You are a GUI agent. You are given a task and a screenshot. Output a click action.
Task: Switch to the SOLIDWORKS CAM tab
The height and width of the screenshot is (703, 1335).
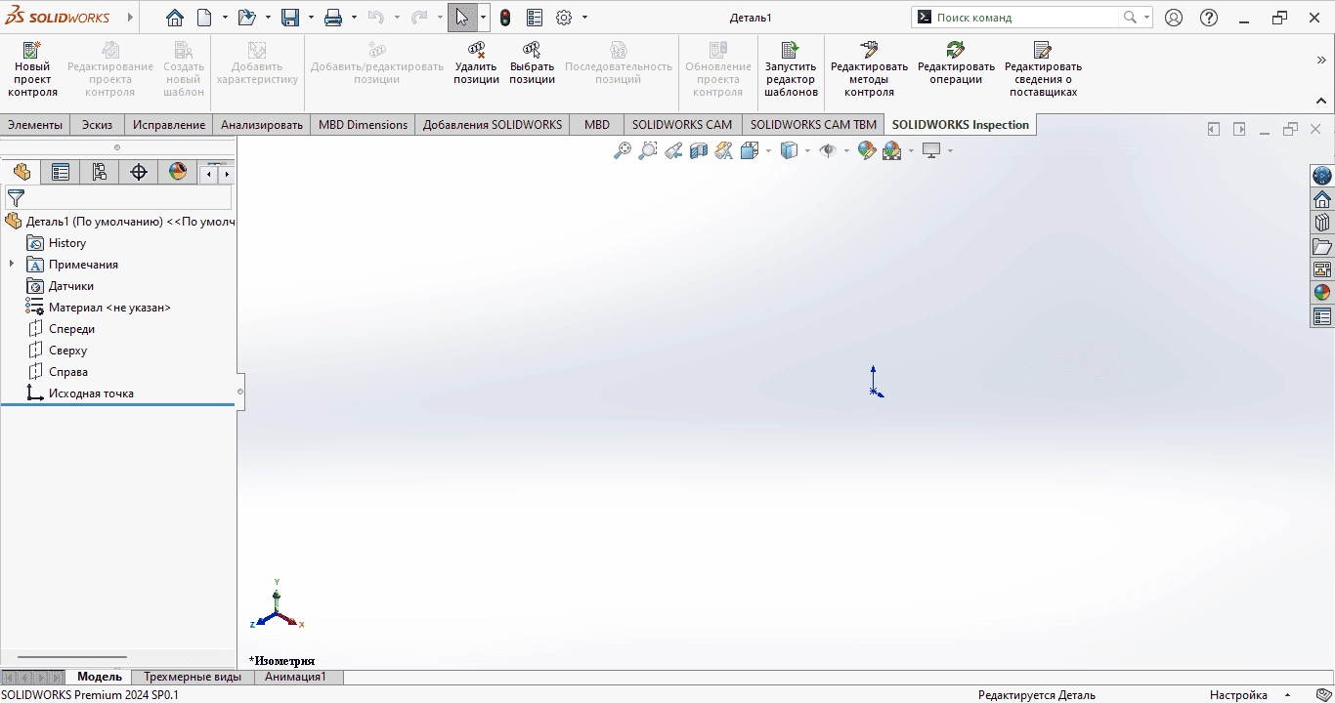coord(682,125)
